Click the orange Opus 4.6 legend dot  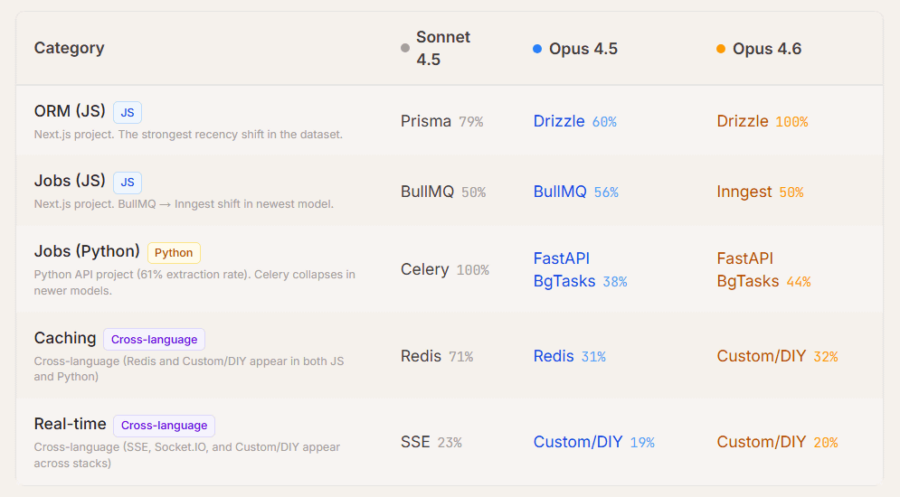[x=721, y=49]
